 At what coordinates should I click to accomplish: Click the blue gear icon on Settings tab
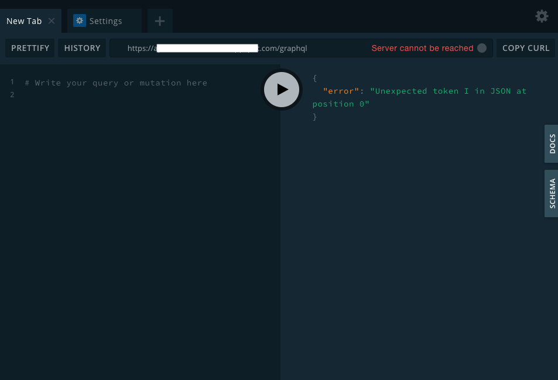coord(80,20)
